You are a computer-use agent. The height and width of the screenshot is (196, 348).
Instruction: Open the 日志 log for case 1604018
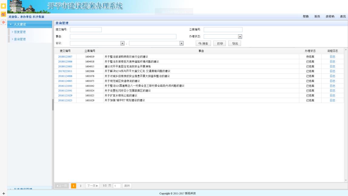coord(332,62)
